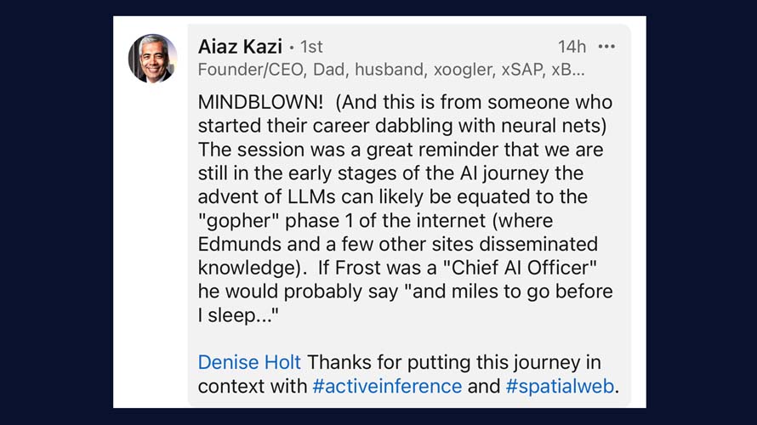Viewport: 757px width, 425px height.
Task: Open Aiaz Kazi's profile via name
Action: (240, 46)
